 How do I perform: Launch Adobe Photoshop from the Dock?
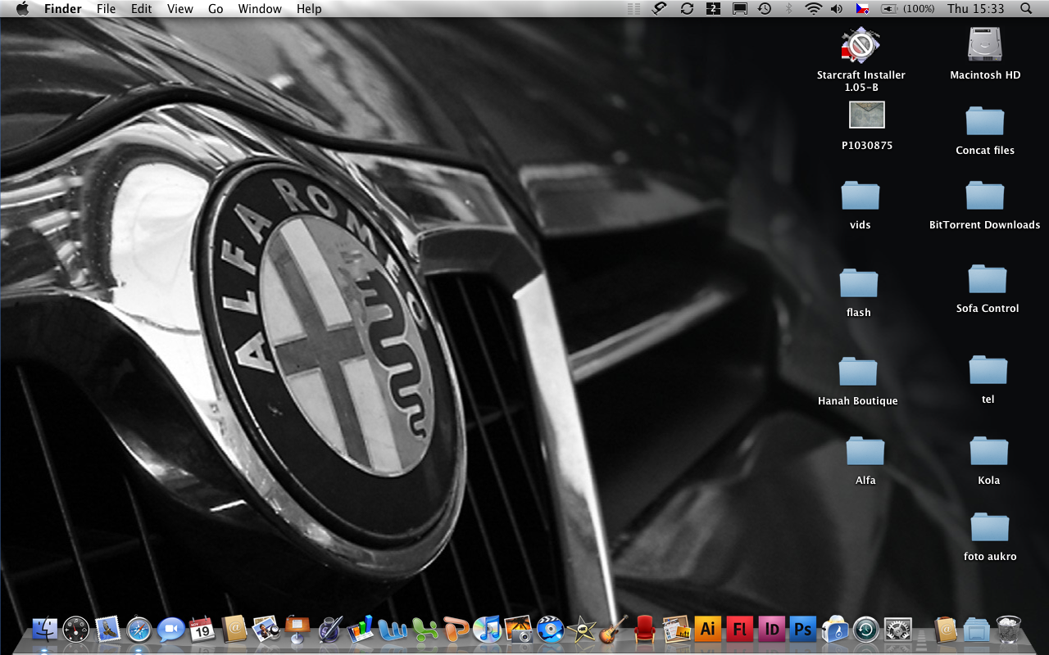click(x=802, y=629)
